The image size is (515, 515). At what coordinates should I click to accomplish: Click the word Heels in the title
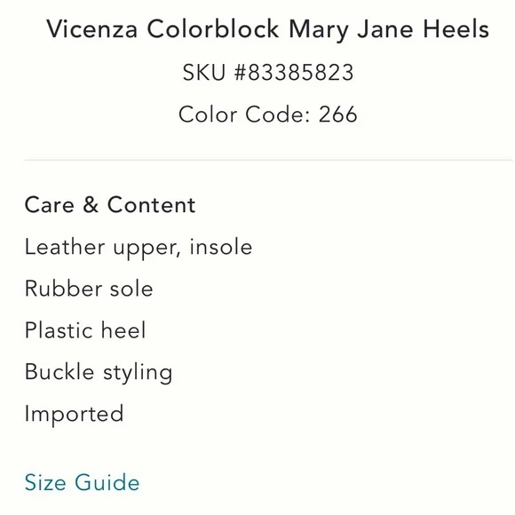[456, 29]
